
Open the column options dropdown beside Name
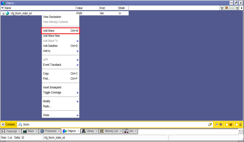pos(2,8)
